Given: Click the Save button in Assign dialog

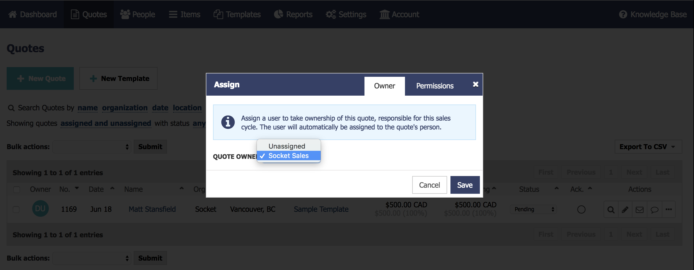Looking at the screenshot, I should [465, 185].
